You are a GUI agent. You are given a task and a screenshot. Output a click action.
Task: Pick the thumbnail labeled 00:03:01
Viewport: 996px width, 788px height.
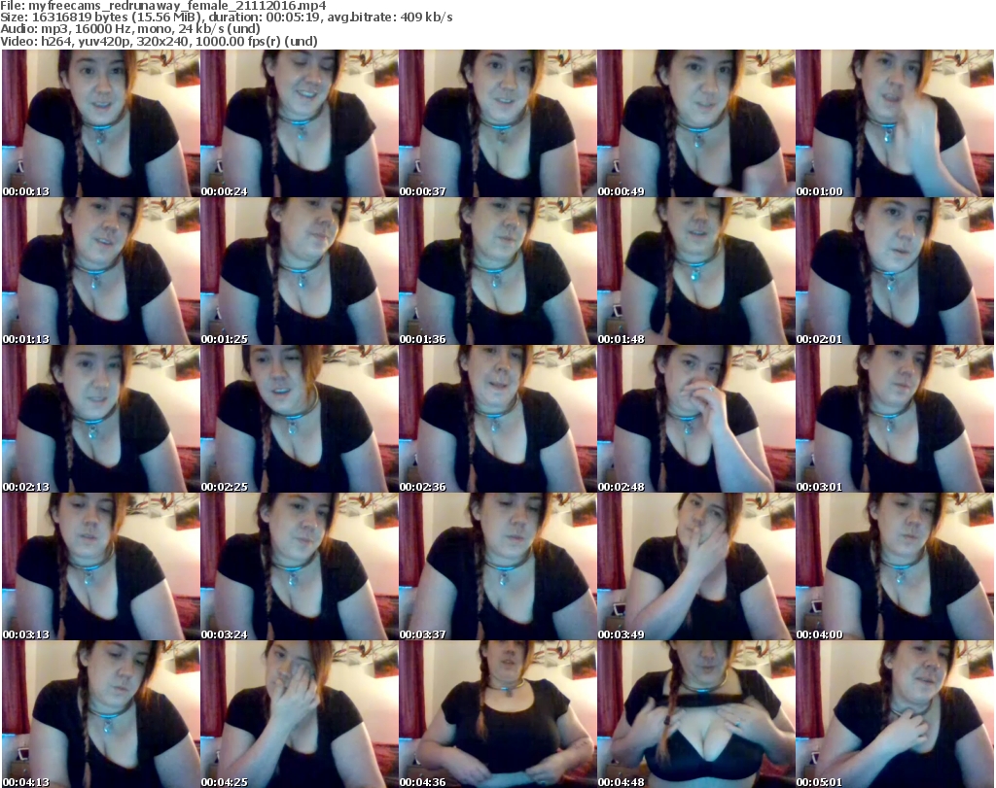pyautogui.click(x=895, y=419)
